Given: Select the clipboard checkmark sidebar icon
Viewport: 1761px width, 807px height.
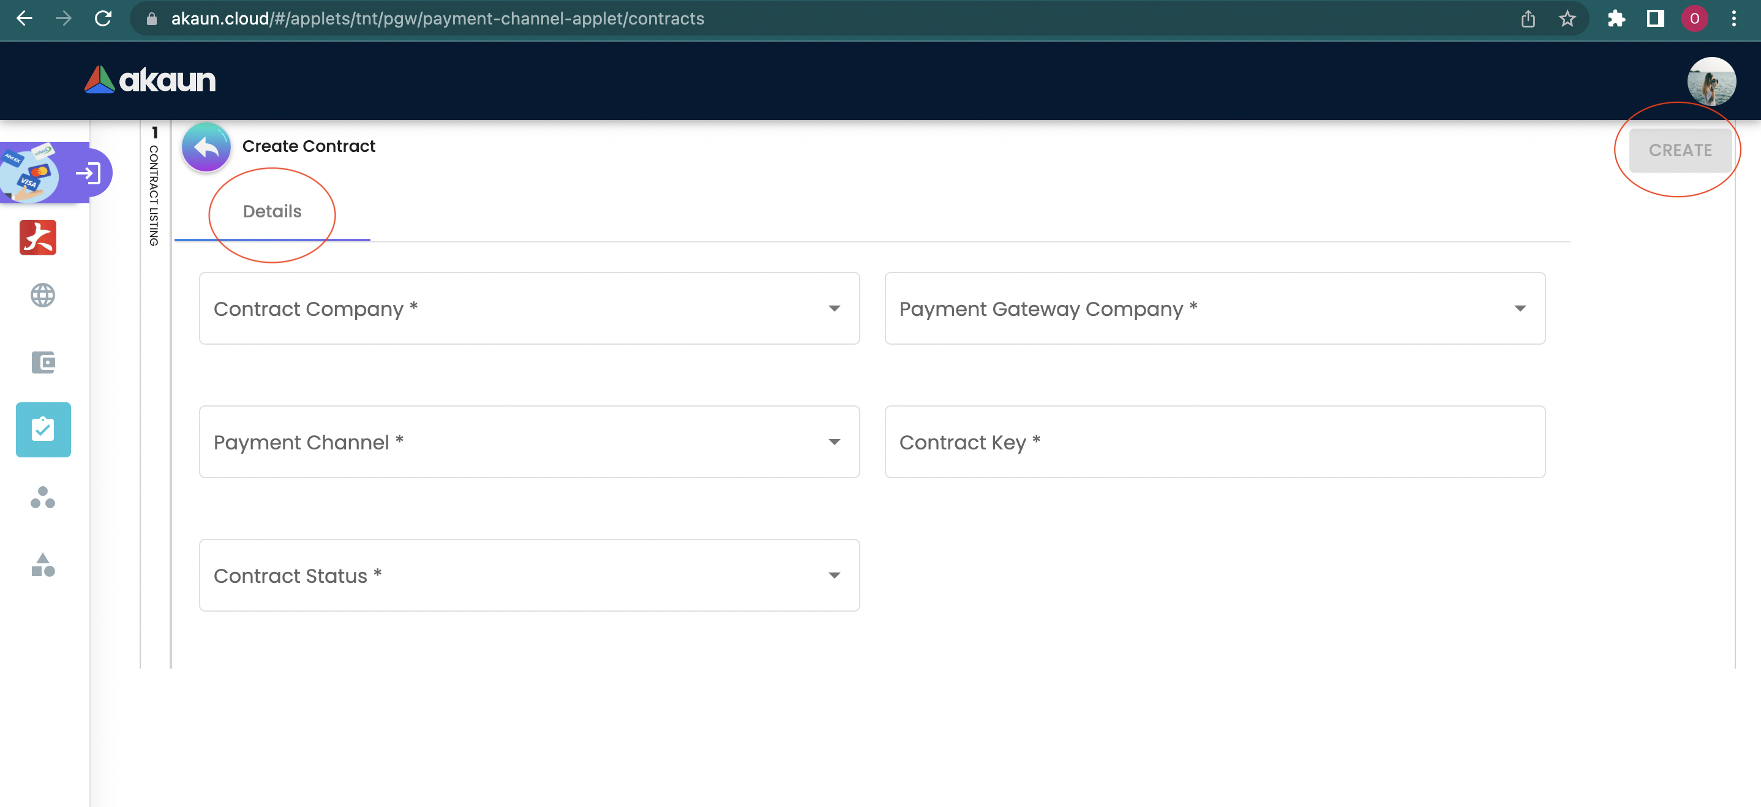Looking at the screenshot, I should pos(43,429).
